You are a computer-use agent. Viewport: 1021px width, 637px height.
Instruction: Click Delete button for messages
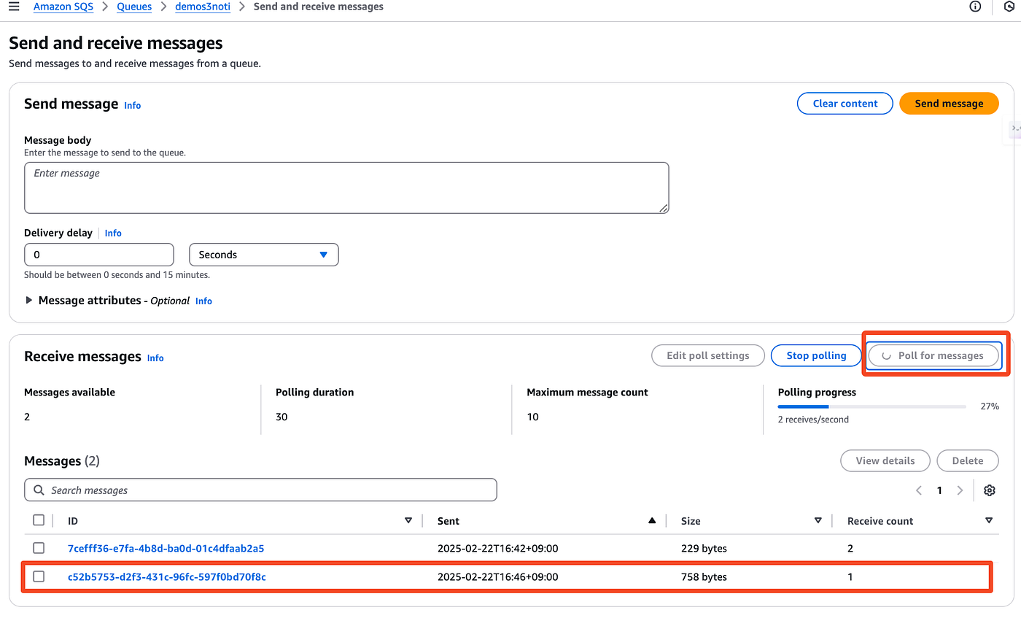pyautogui.click(x=968, y=461)
